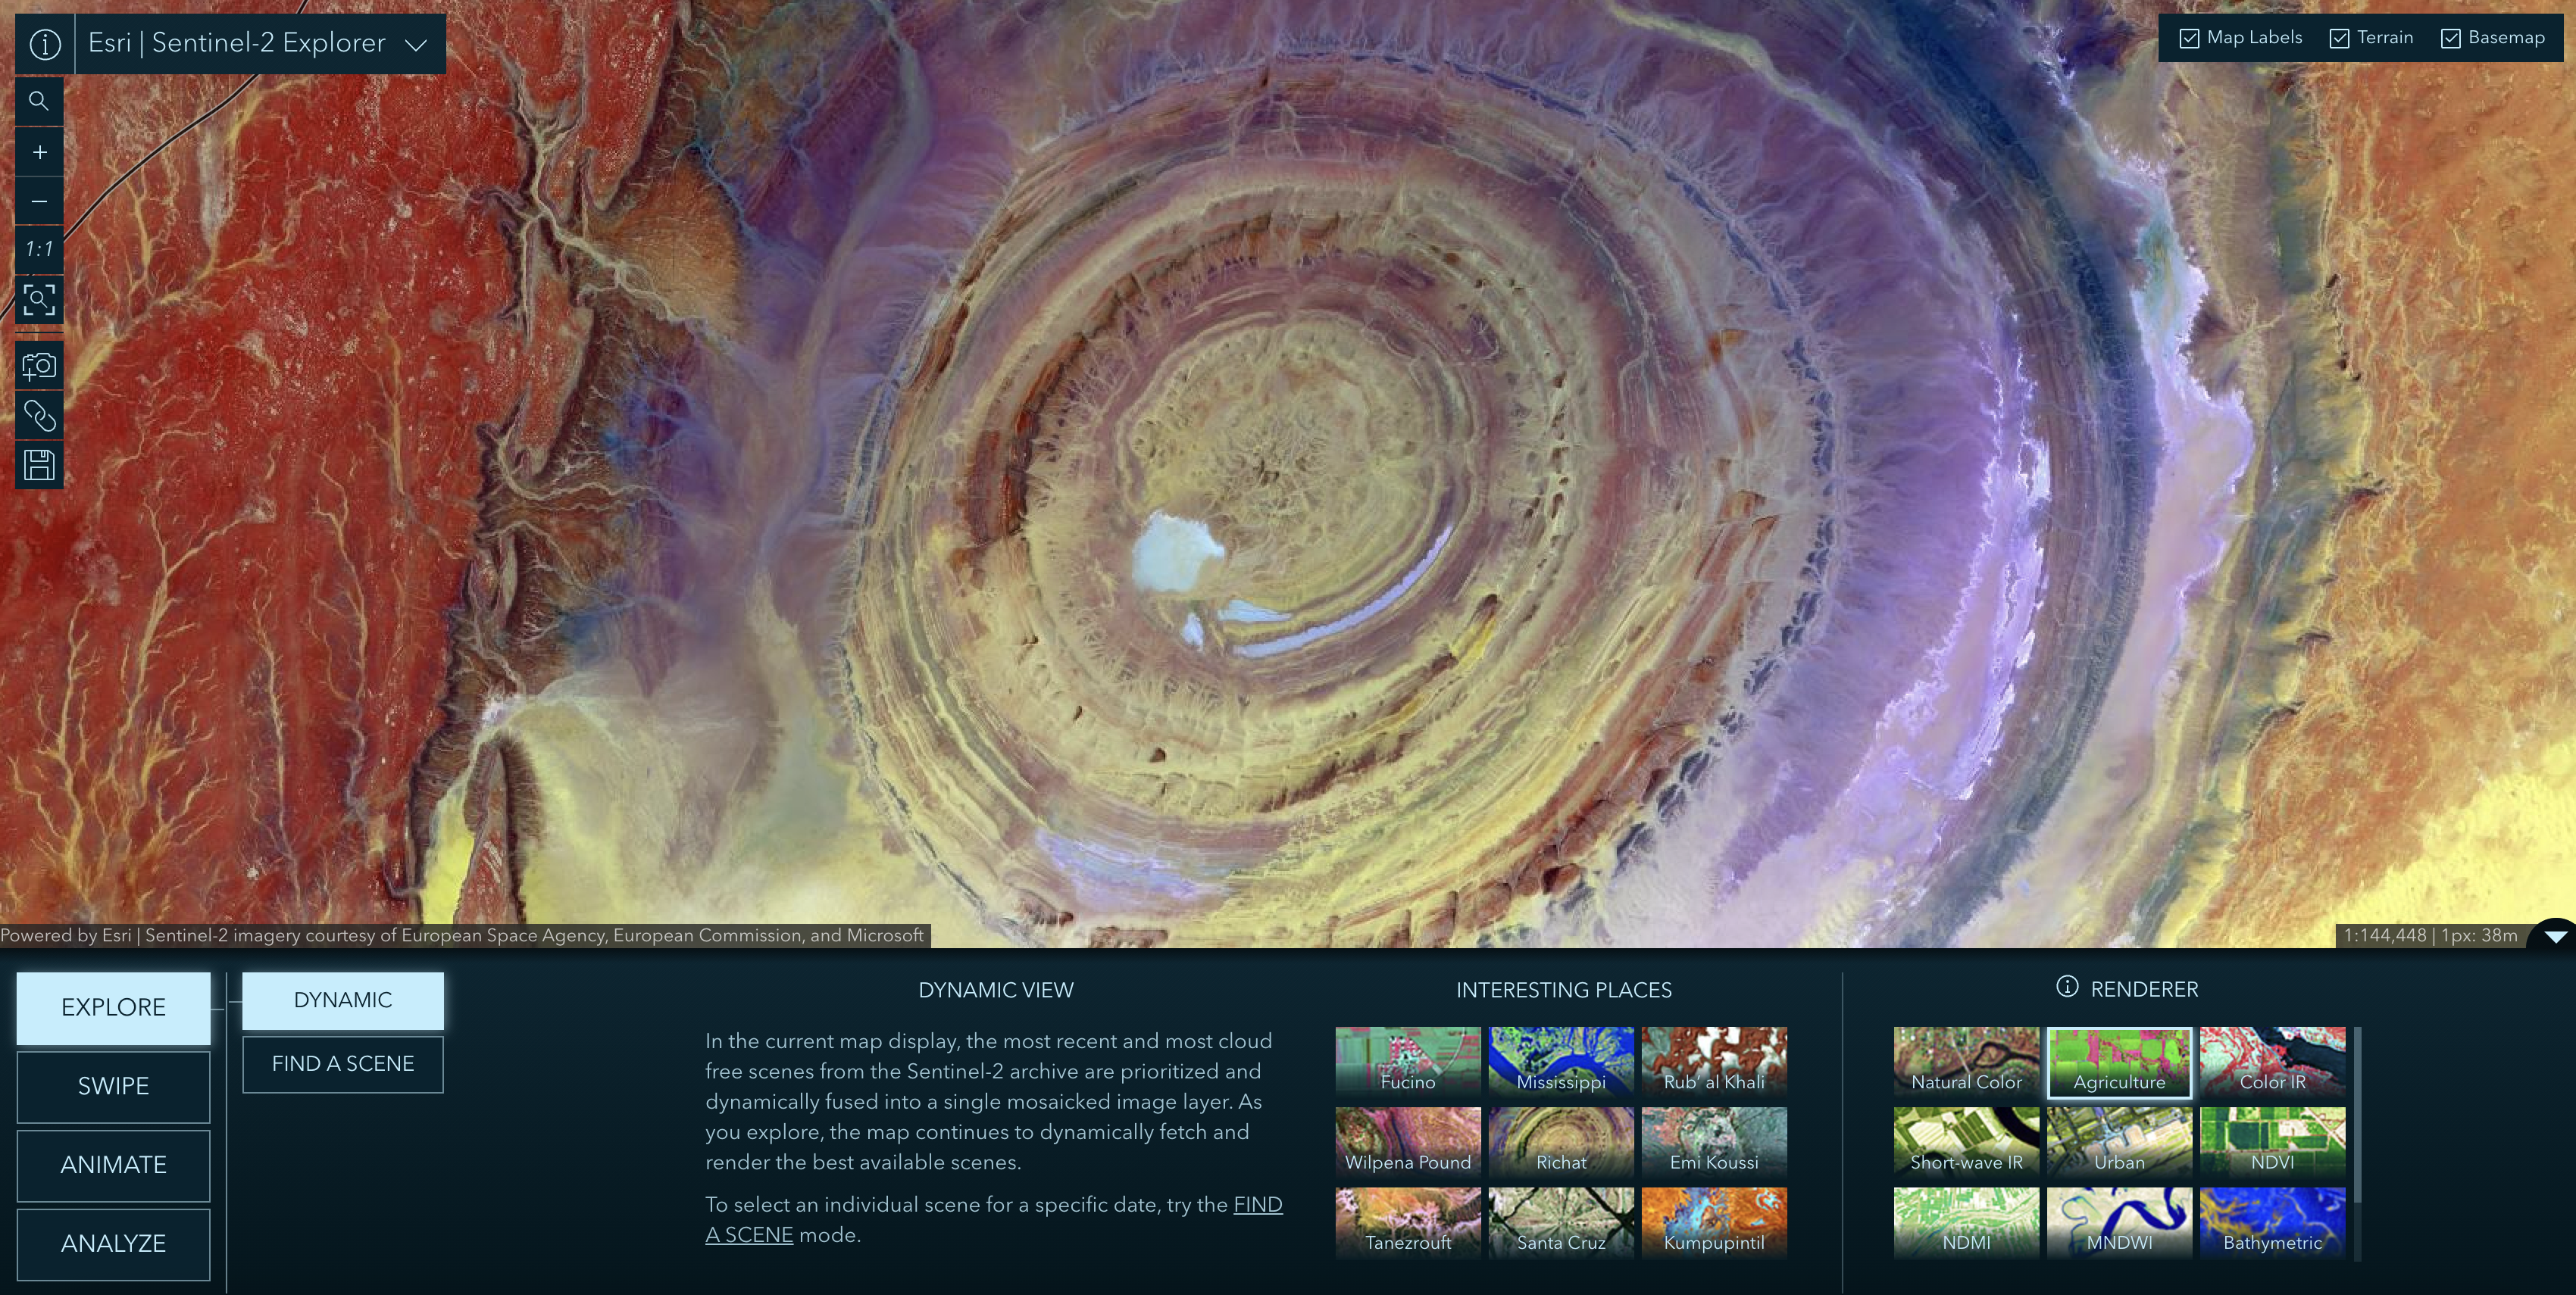Uncheck the Terrain option
This screenshot has height=1295, width=2576.
click(2339, 37)
